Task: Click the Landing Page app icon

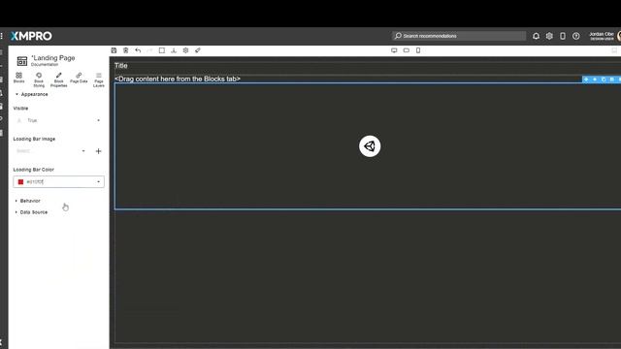Action: click(22, 61)
